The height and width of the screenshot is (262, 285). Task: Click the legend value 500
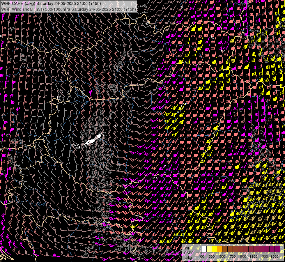(222, 256)
